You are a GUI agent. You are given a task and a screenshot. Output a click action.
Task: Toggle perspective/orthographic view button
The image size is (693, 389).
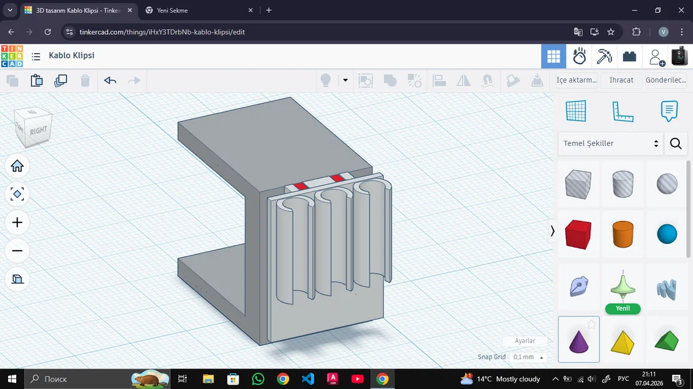click(x=17, y=279)
